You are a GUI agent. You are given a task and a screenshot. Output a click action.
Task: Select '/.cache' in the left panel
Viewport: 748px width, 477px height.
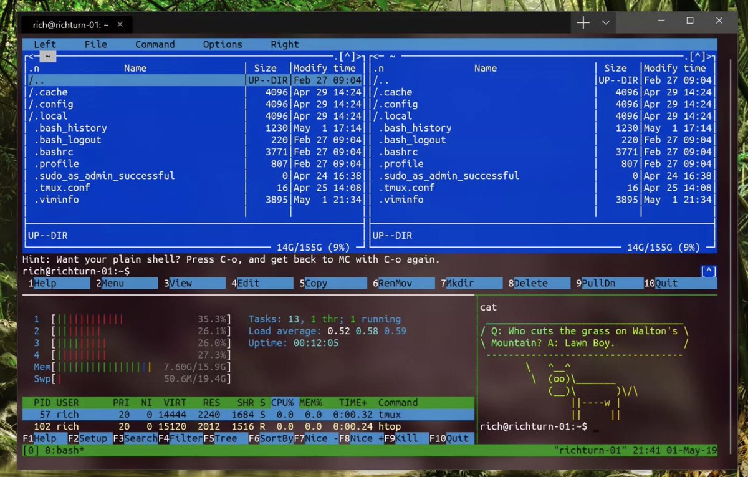(x=194, y=92)
